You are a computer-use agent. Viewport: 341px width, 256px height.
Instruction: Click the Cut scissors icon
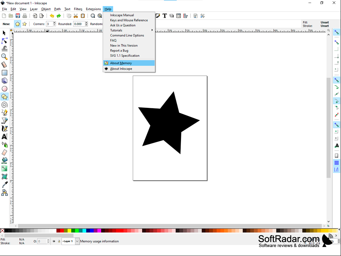tap(76, 16)
